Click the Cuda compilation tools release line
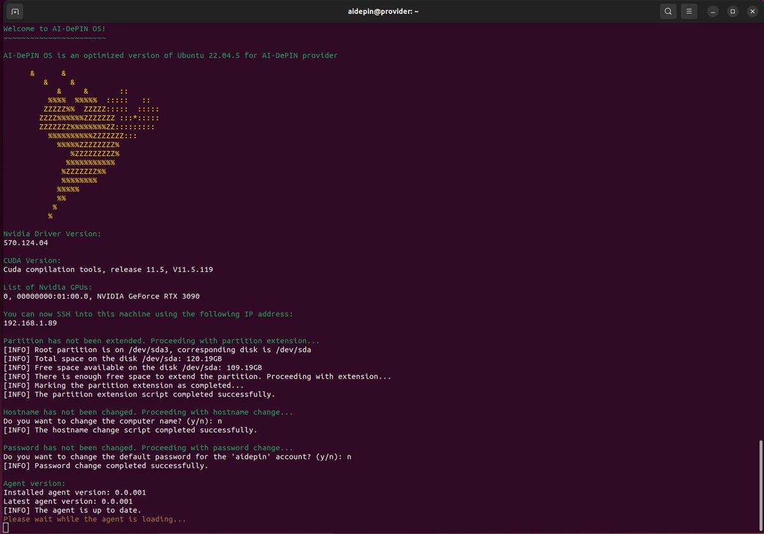764x534 pixels. [108, 269]
